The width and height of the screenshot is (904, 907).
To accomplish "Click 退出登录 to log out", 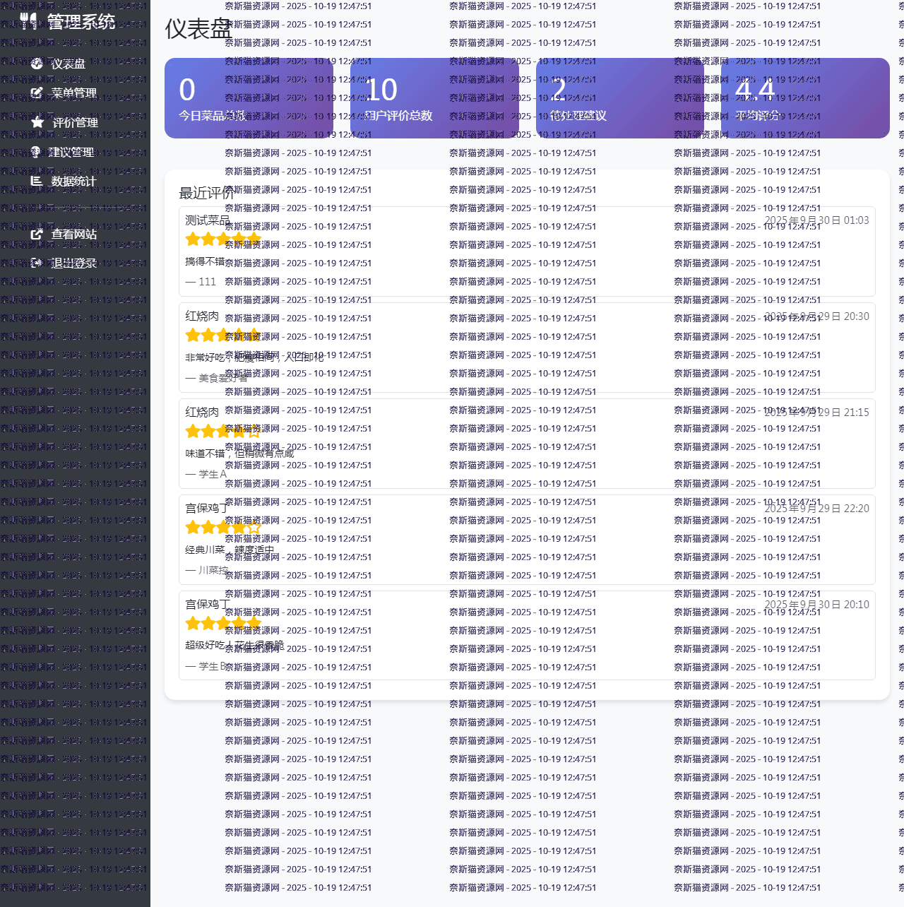I will (x=73, y=263).
